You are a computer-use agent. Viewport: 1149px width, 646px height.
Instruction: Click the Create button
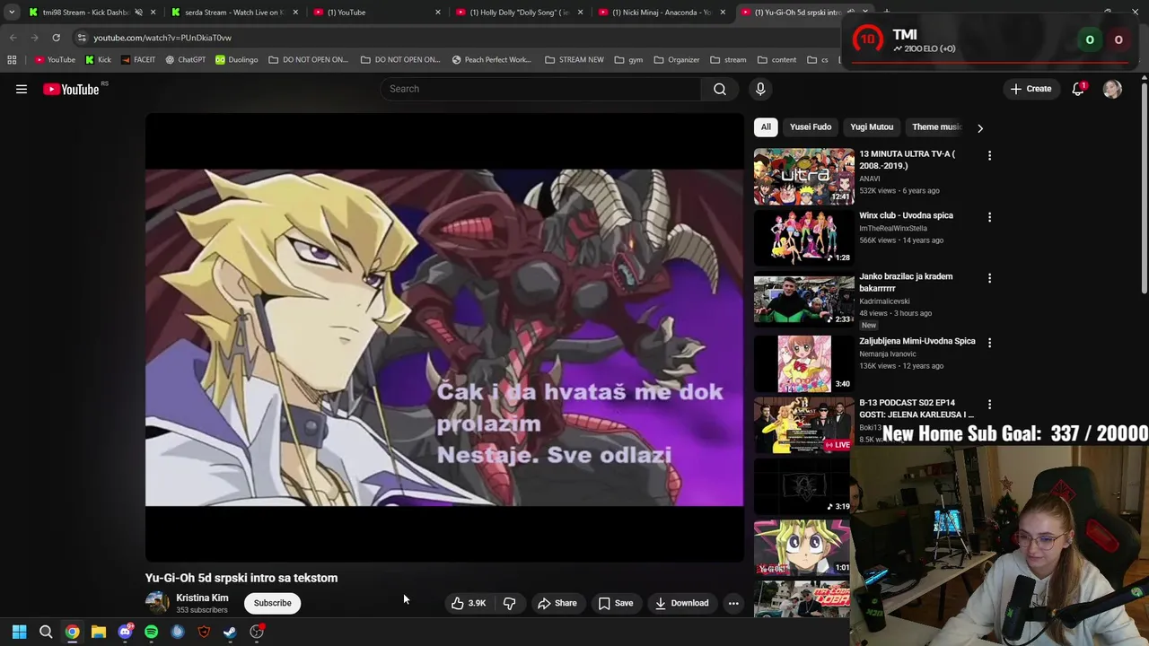[1031, 89]
